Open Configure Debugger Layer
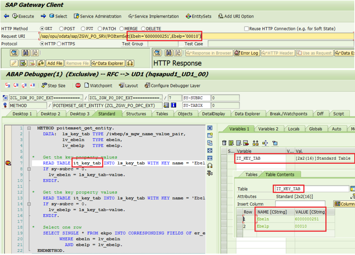This screenshot has width=355, height=255. (173, 85)
